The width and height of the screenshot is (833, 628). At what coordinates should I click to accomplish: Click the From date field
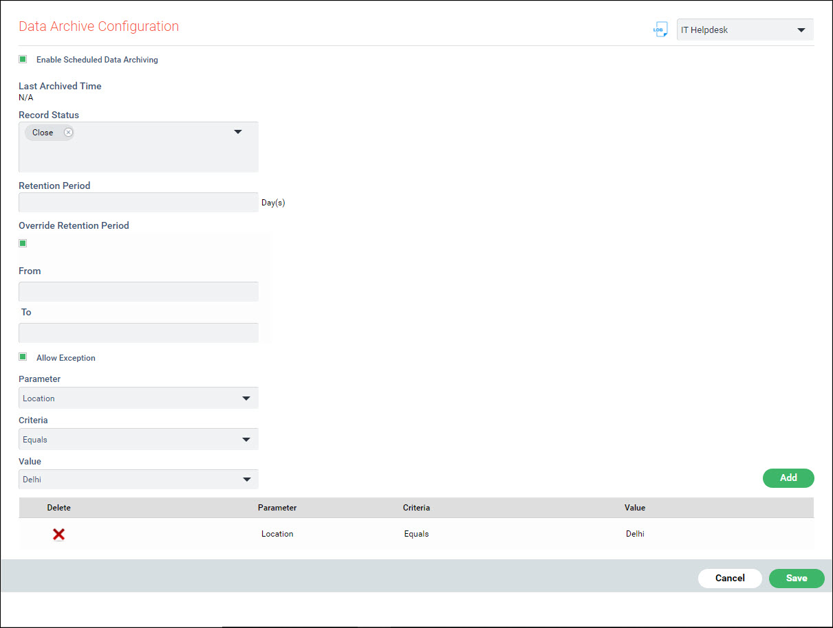(138, 291)
